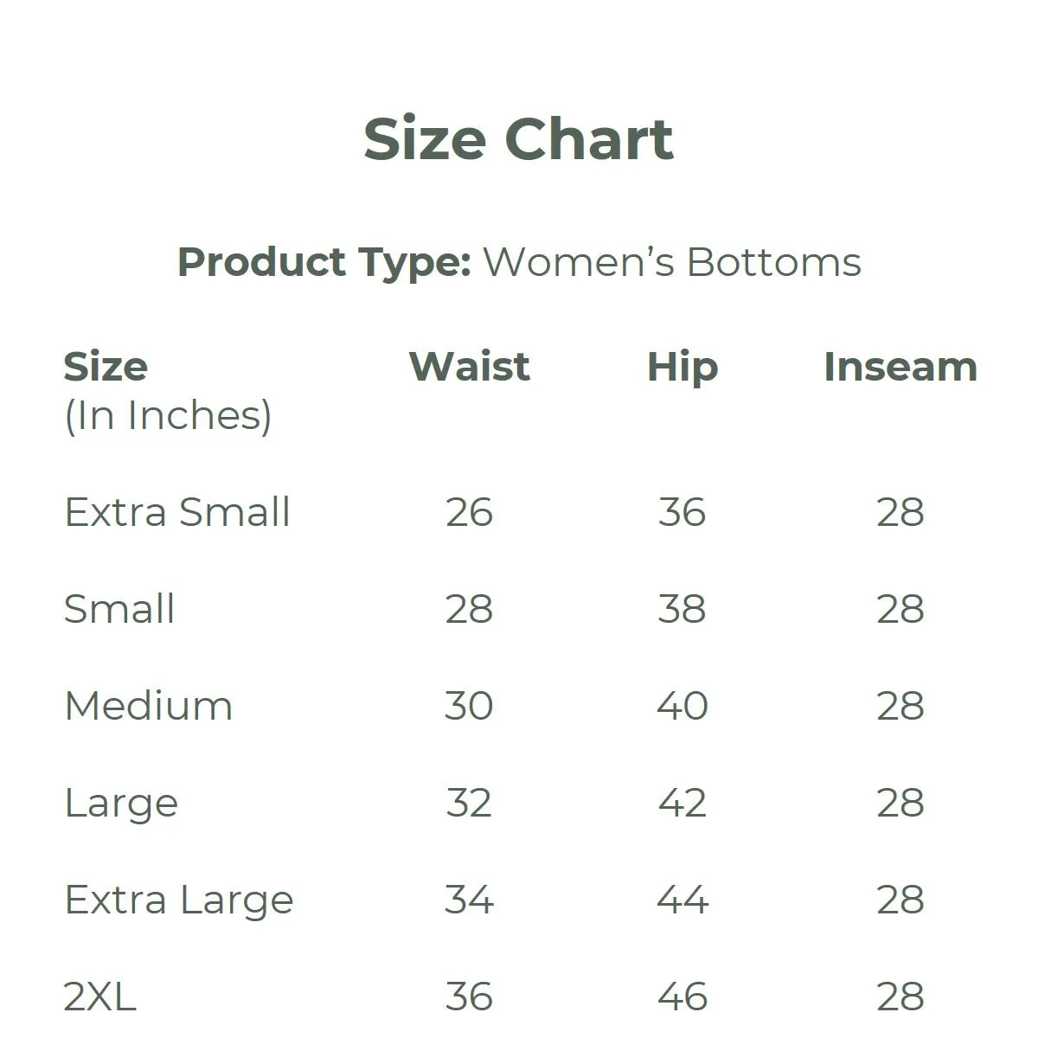Click the Inseam column header
Image resolution: width=1038 pixels, height=1038 pixels.
pos(900,367)
